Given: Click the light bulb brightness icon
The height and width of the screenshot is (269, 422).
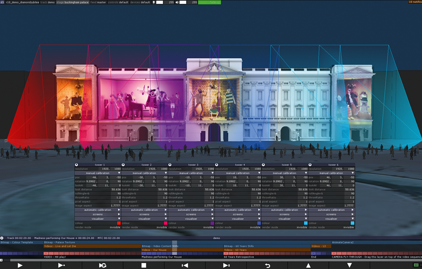Looking at the screenshot, I should coord(154,2).
